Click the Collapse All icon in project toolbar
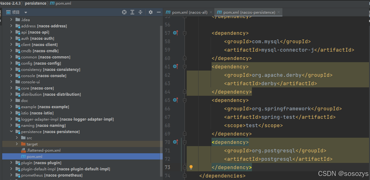This screenshot has height=180, width=370. 140,12
